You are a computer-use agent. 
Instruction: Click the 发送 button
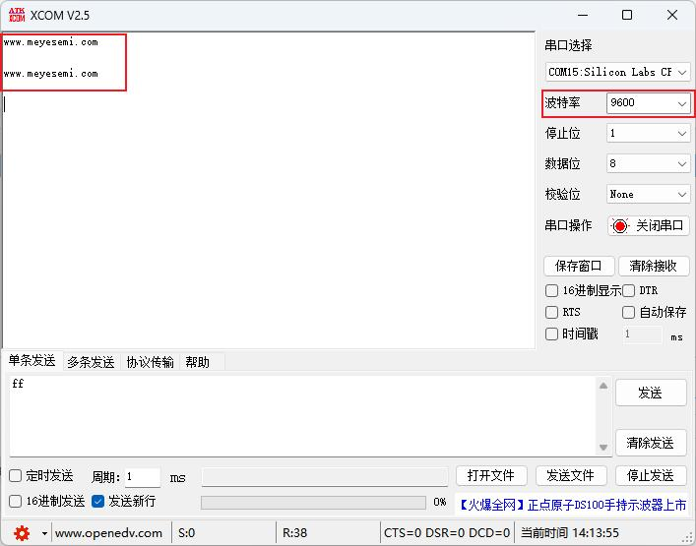tap(651, 393)
